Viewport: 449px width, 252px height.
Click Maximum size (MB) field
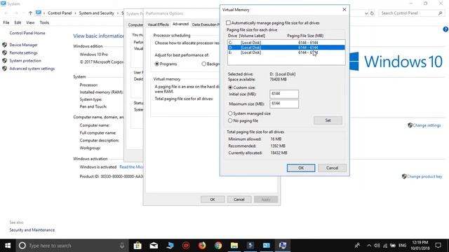284,104
